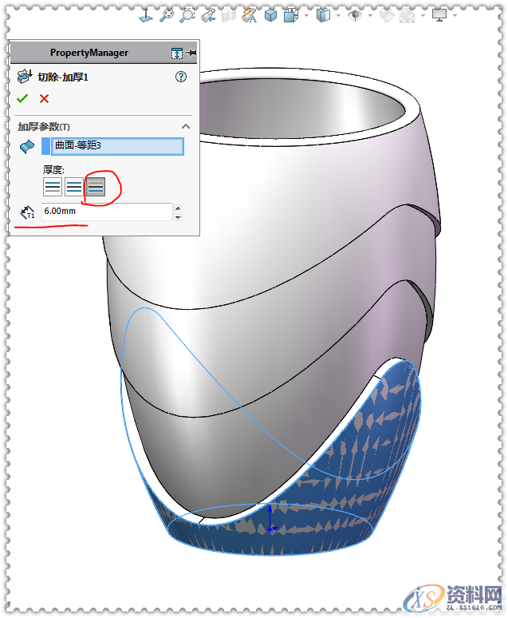Image resolution: width=508 pixels, height=618 pixels.
Task: Click the grayed Section View icon
Action: [x=229, y=15]
